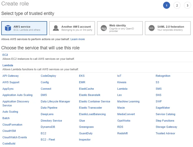Choose the S3 service
Screen dimensions: 193x147
[157, 82]
